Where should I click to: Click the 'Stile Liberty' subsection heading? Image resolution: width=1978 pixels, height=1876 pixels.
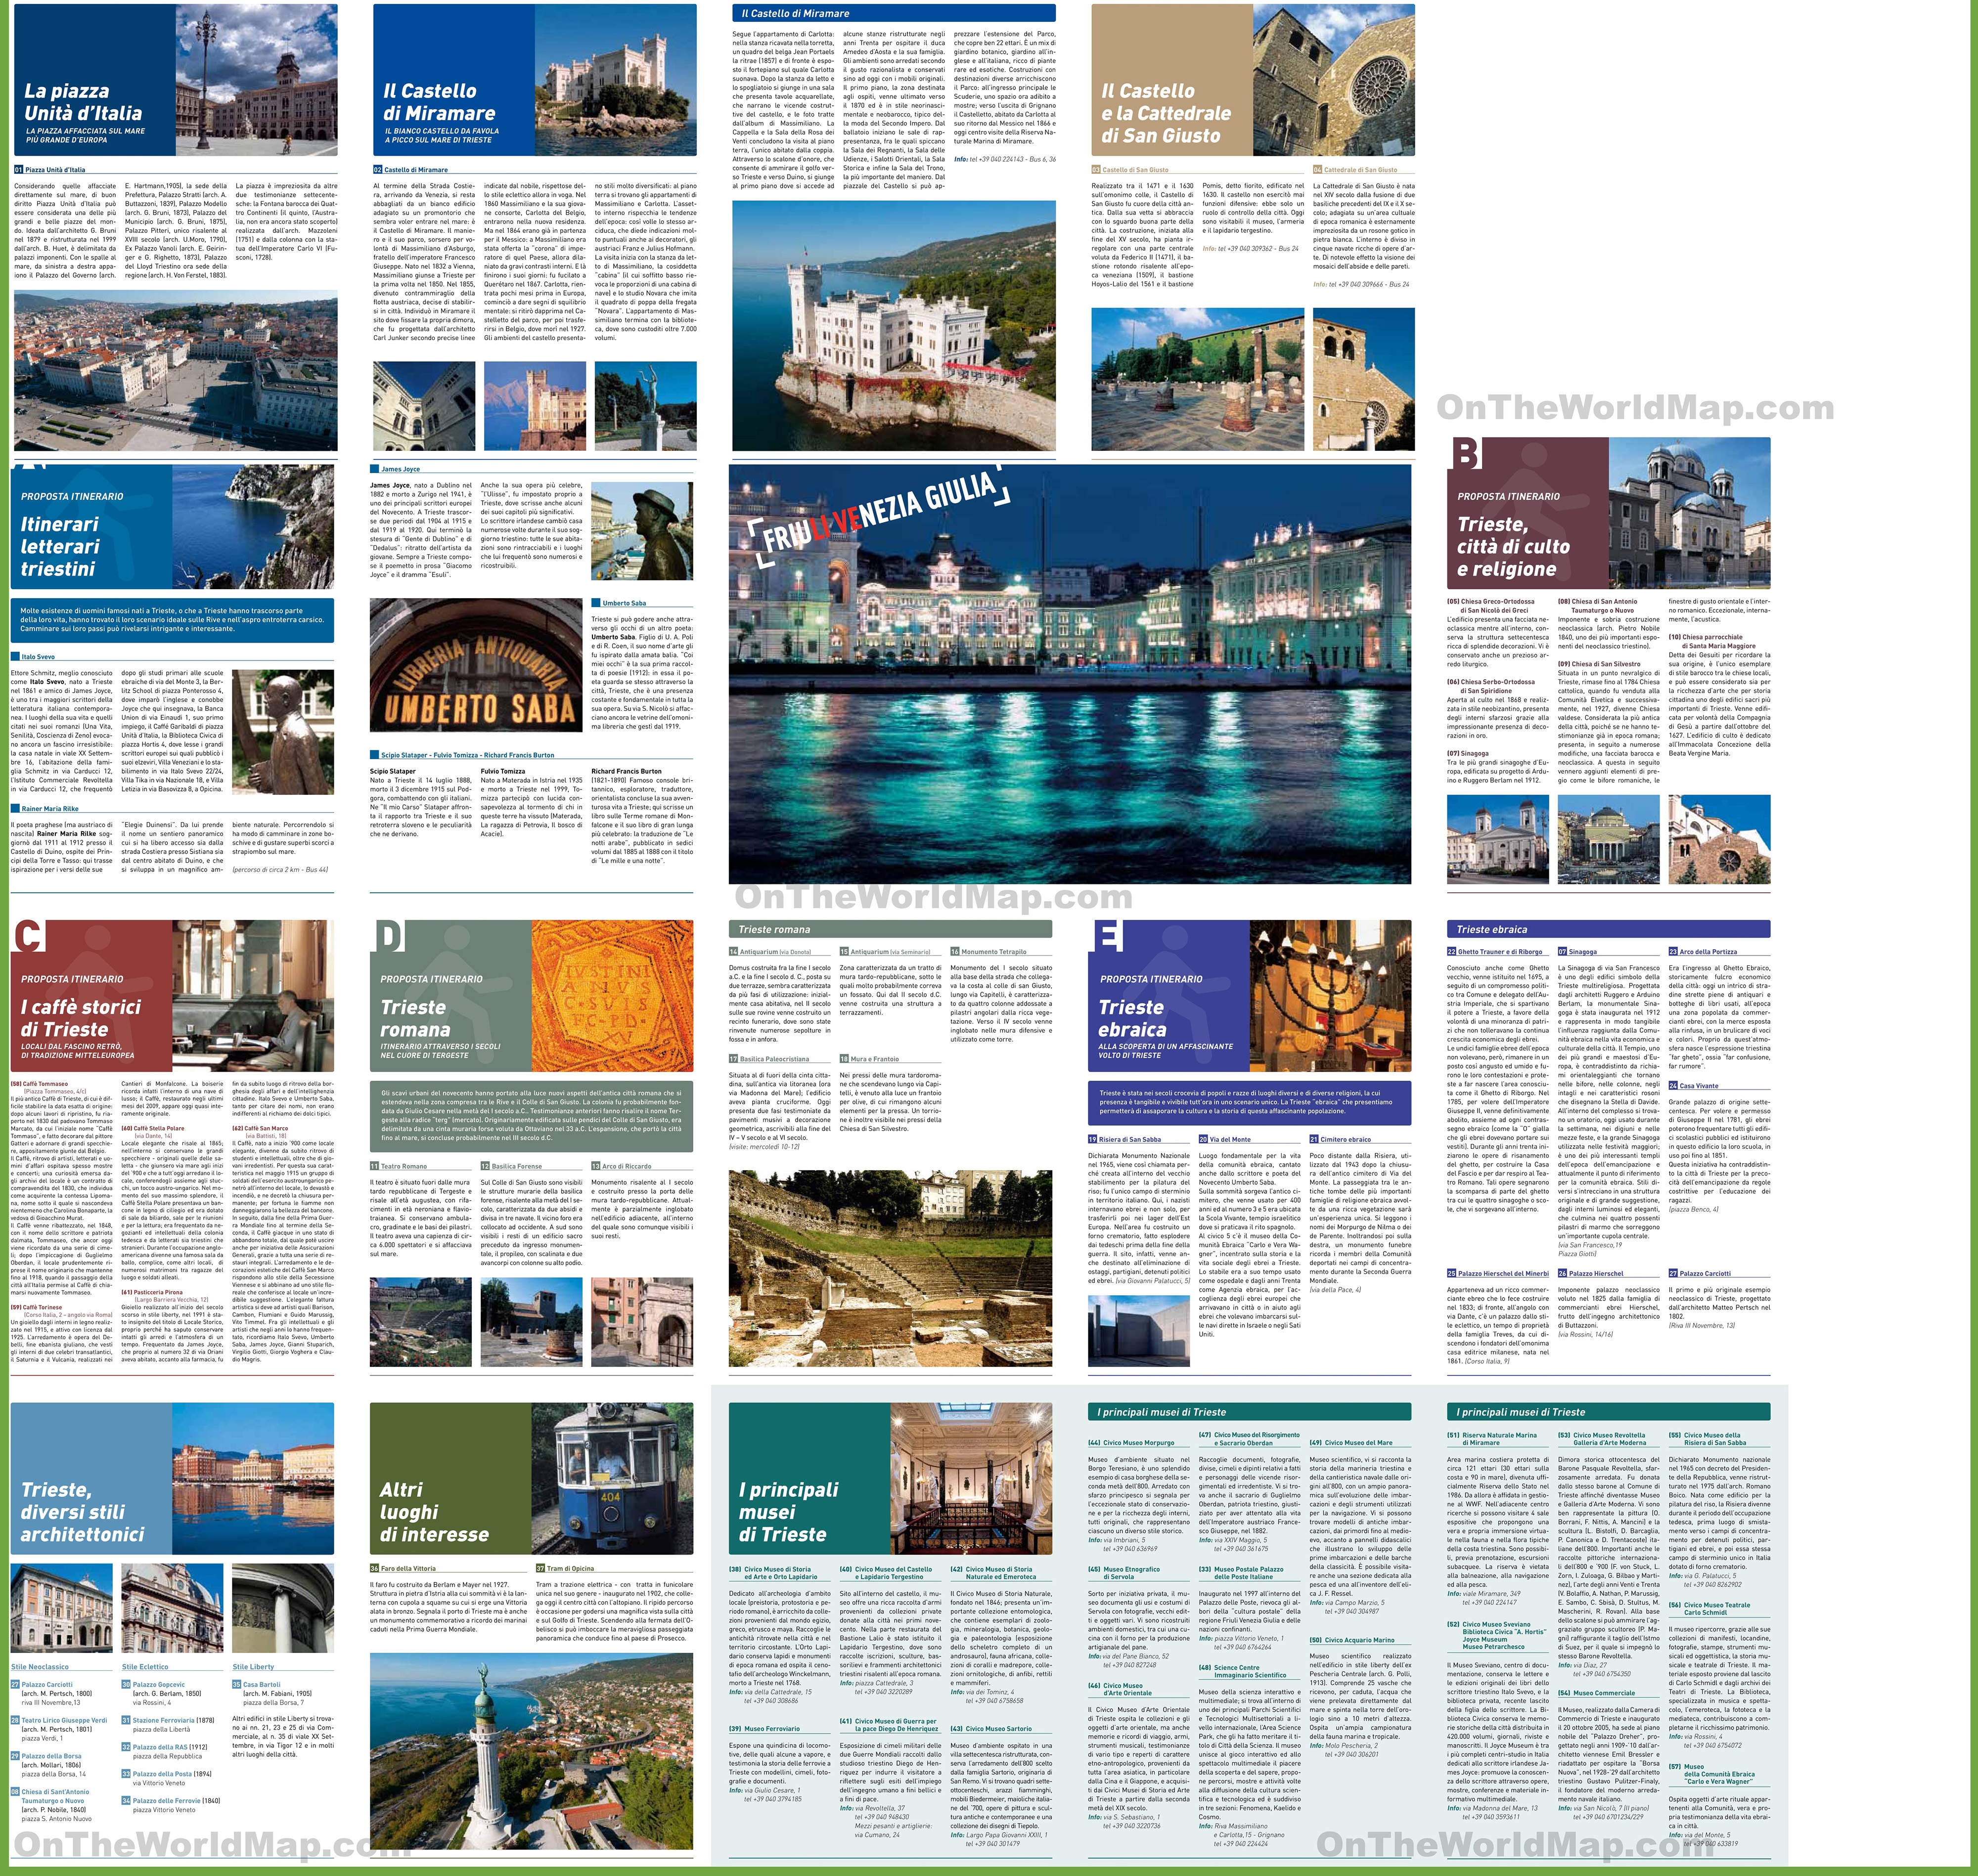pyautogui.click(x=254, y=1667)
